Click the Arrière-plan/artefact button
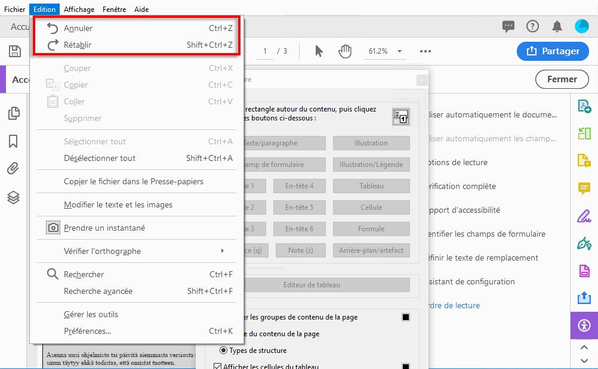Viewport: 598px width, 369px height. tap(371, 250)
